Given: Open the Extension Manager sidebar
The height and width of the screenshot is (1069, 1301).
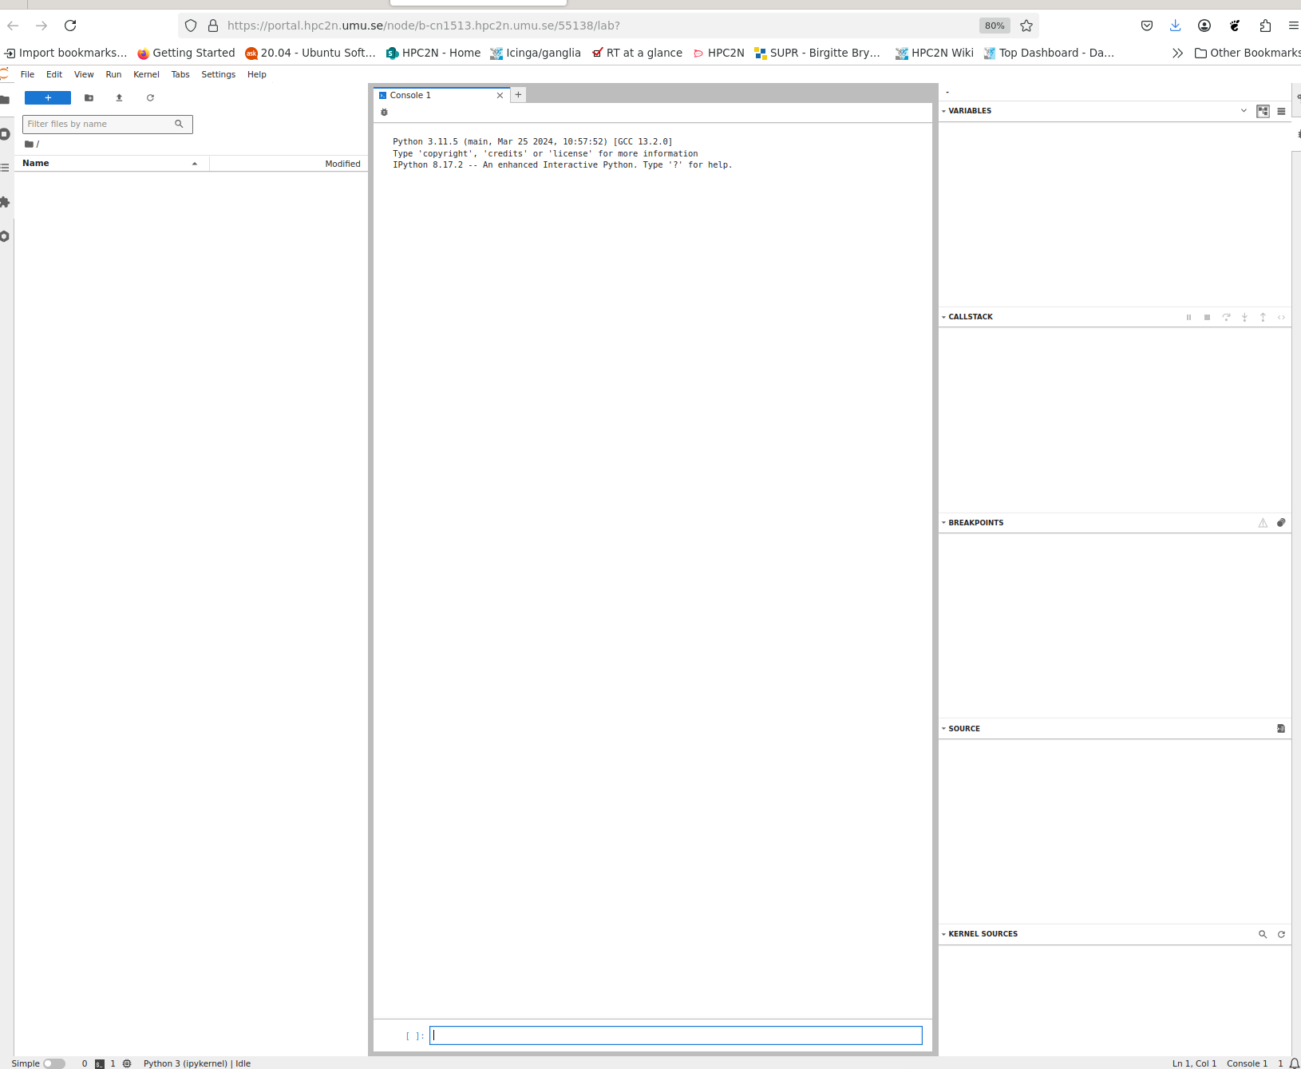Looking at the screenshot, I should click(5, 202).
